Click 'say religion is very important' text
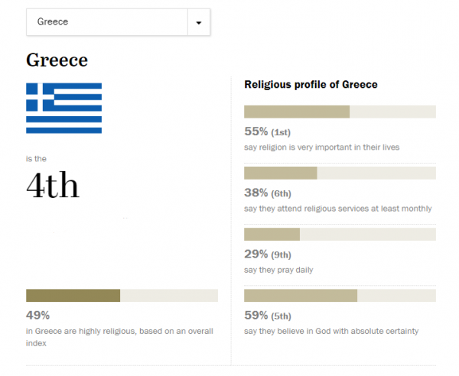This screenshot has height=376, width=459. [x=320, y=147]
